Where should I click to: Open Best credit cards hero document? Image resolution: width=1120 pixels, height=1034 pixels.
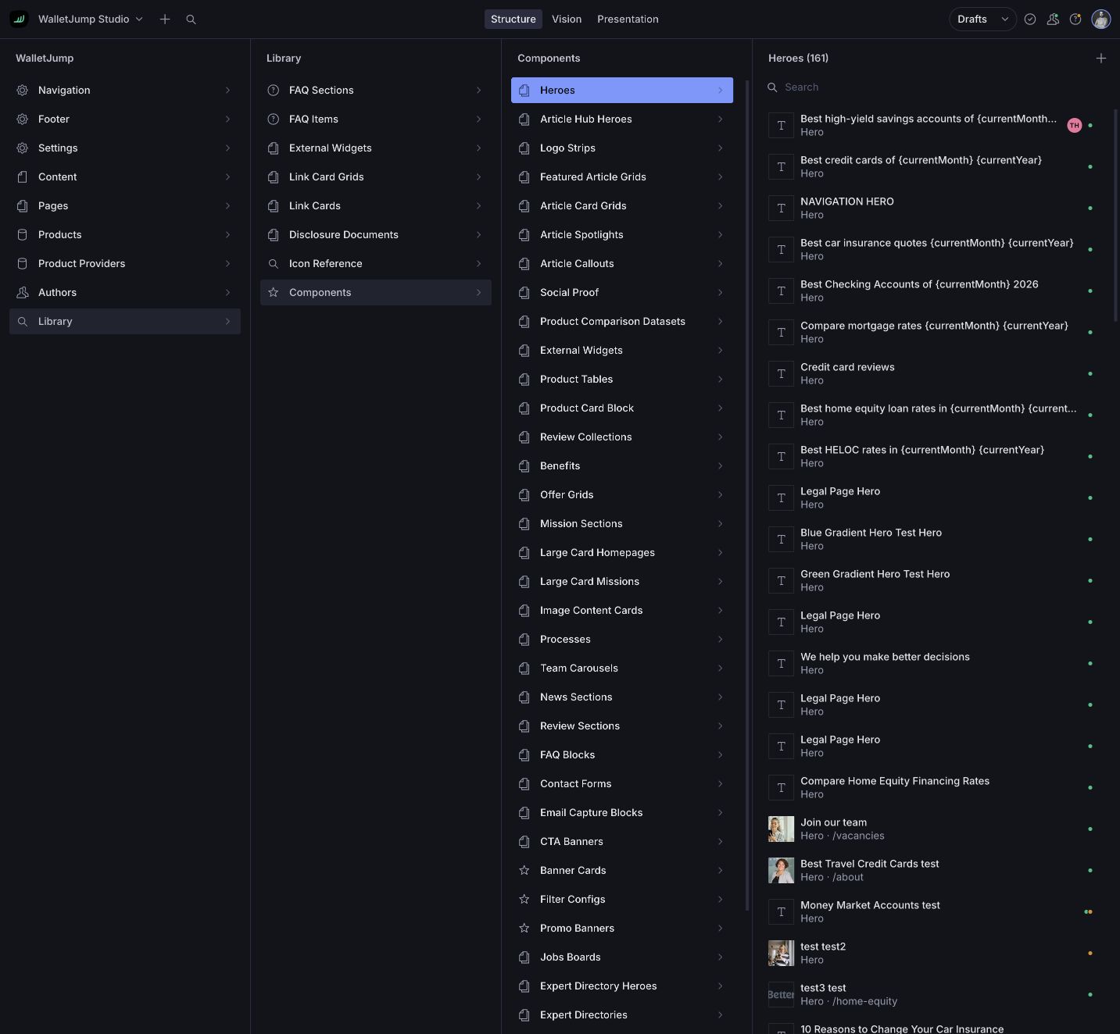[x=932, y=166]
